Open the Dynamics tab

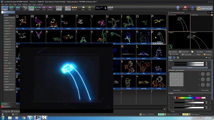point(207,54)
